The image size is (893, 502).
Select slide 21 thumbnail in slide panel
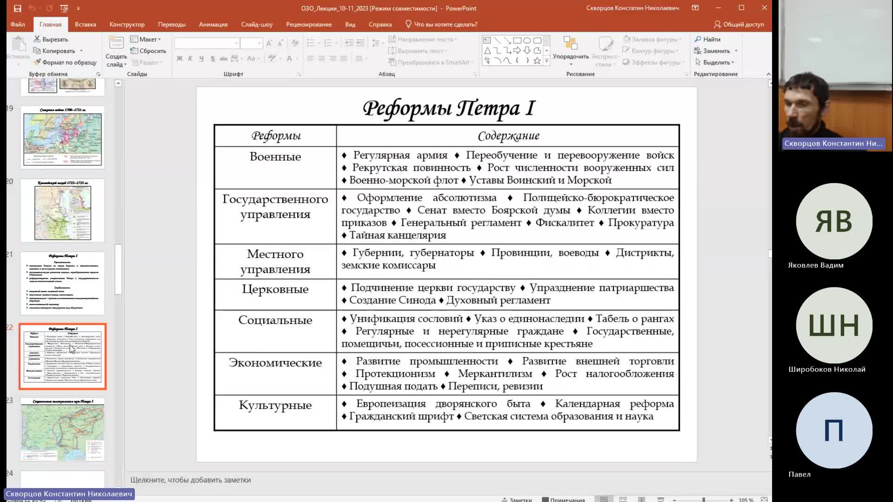click(x=62, y=283)
